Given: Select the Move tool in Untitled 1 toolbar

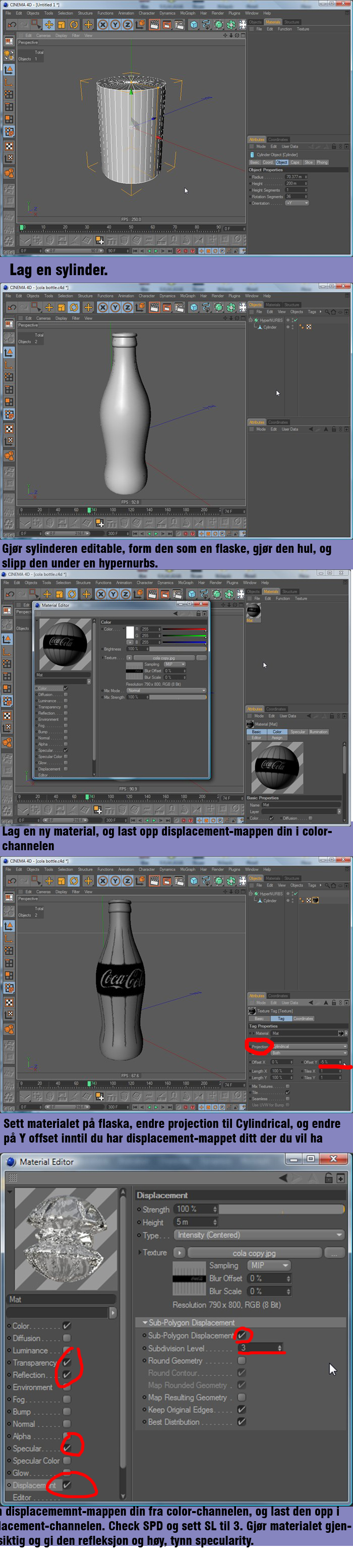Looking at the screenshot, I should 49,25.
